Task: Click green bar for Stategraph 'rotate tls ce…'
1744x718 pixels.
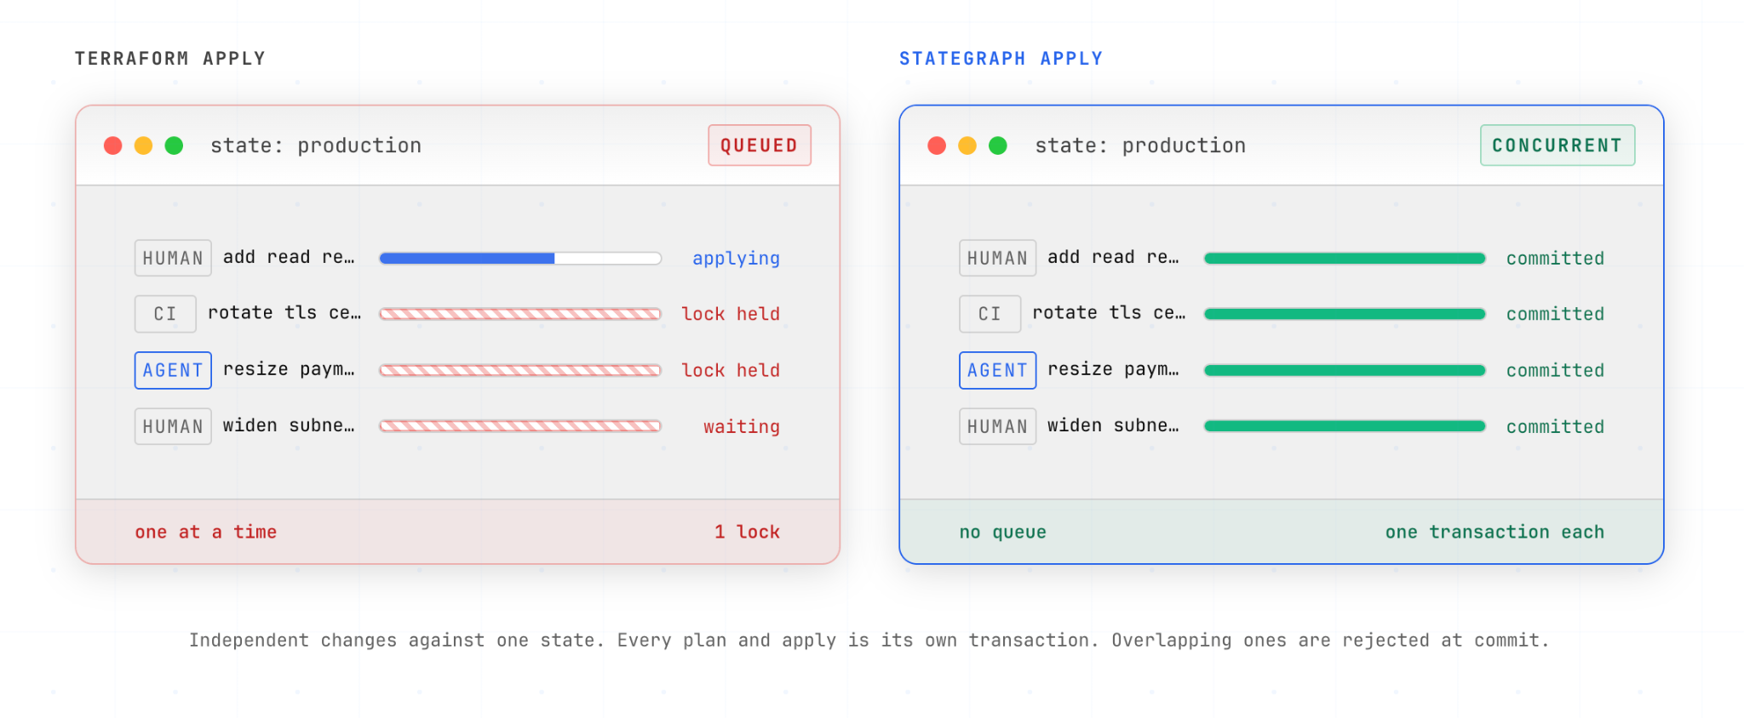Action: click(1345, 314)
